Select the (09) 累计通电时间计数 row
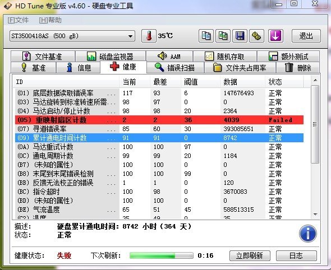 pos(159,138)
